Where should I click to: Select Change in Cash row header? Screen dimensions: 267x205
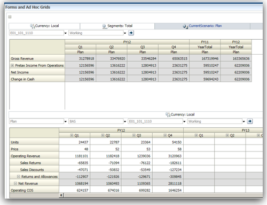pyautogui.click(x=37, y=79)
